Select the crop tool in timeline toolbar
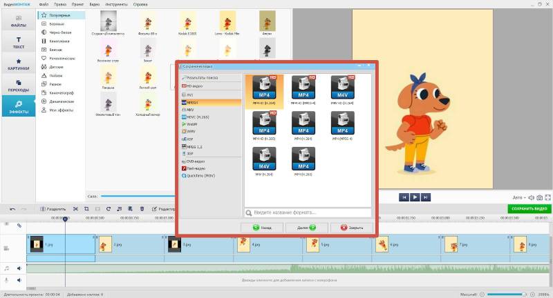The width and height of the screenshot is (553, 298). pos(86,209)
